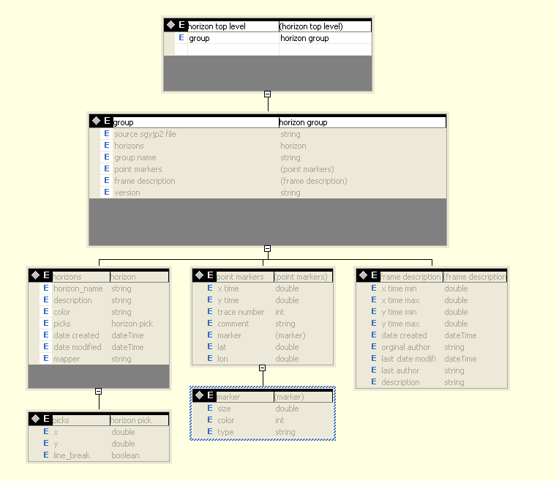Click E icon beside date modified row

pyautogui.click(x=46, y=346)
